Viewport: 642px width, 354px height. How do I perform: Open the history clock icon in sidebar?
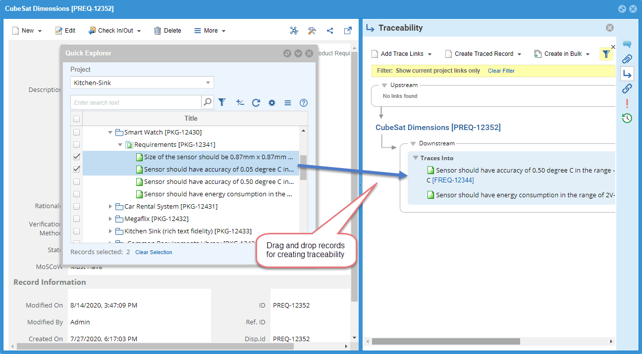[x=627, y=118]
